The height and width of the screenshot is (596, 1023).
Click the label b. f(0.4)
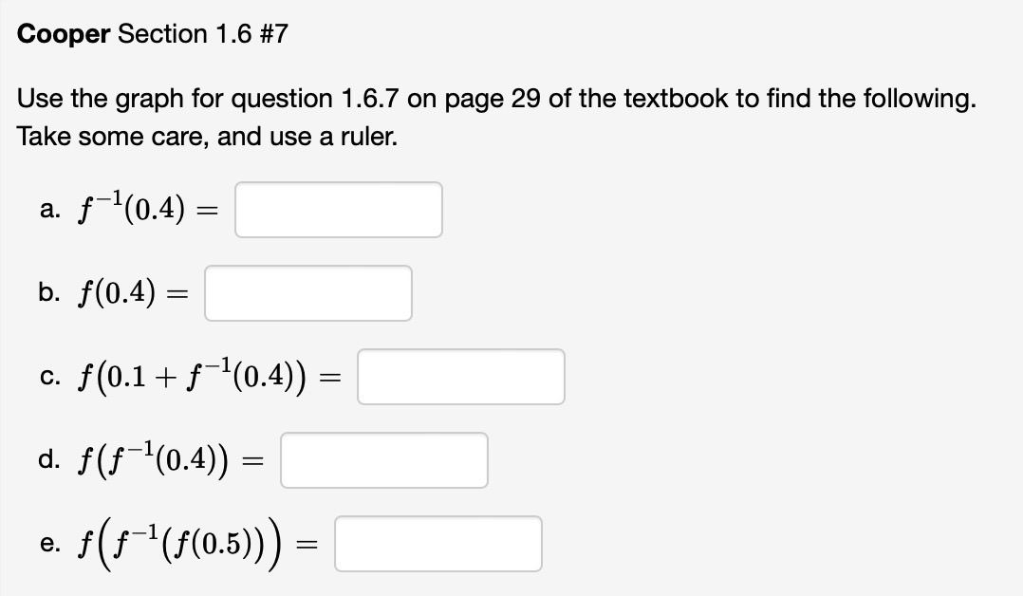114,293
